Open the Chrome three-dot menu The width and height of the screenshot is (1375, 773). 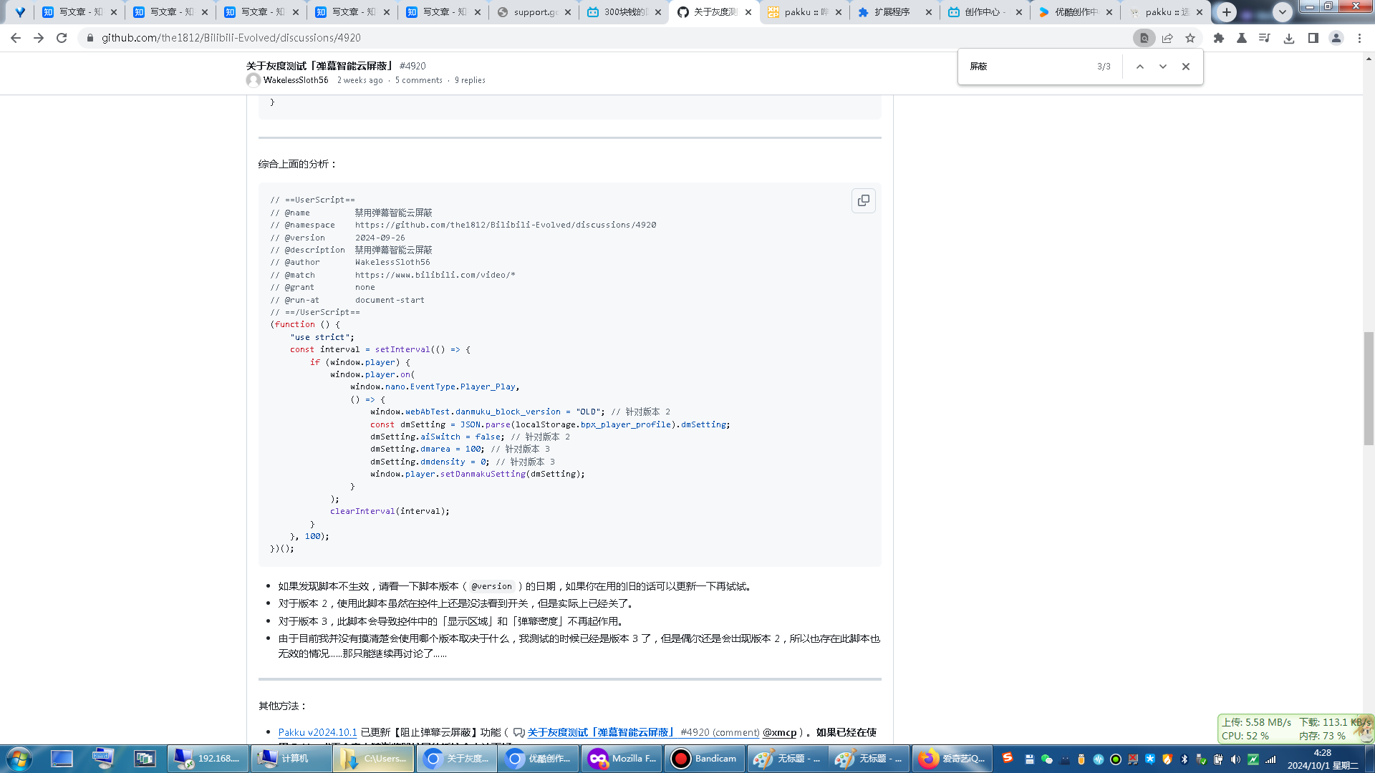[1359, 38]
